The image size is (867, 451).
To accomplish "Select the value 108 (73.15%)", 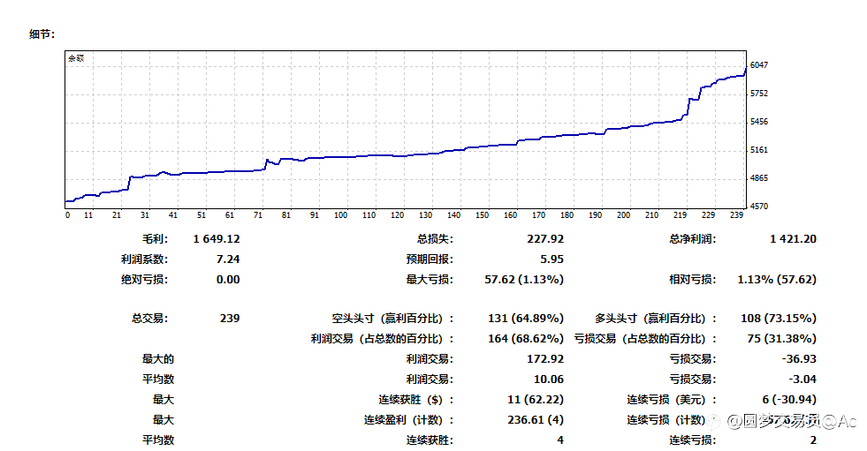I will point(779,319).
